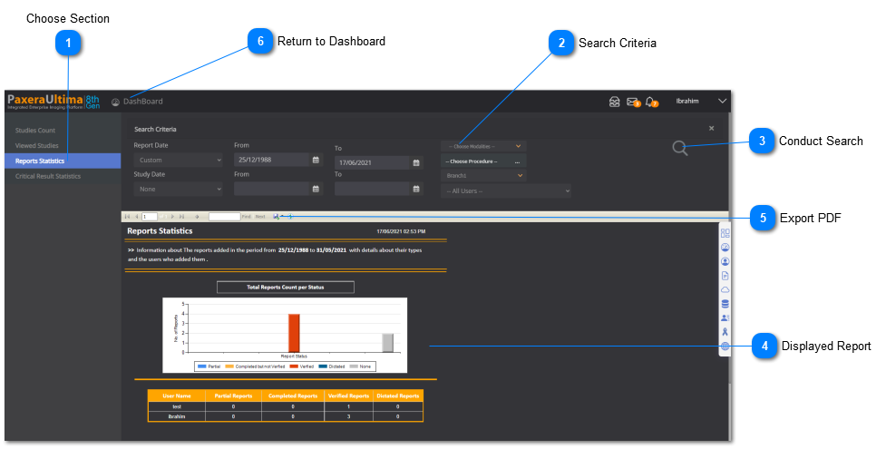Click the magnifier icon to conduct search
The height and width of the screenshot is (449, 886).
click(x=679, y=149)
